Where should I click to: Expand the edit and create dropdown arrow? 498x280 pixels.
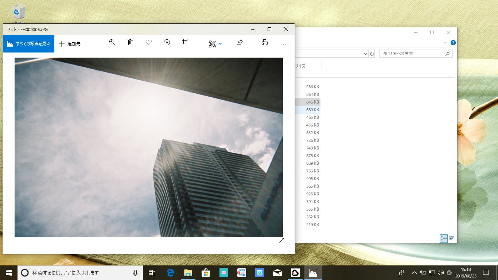tap(220, 44)
